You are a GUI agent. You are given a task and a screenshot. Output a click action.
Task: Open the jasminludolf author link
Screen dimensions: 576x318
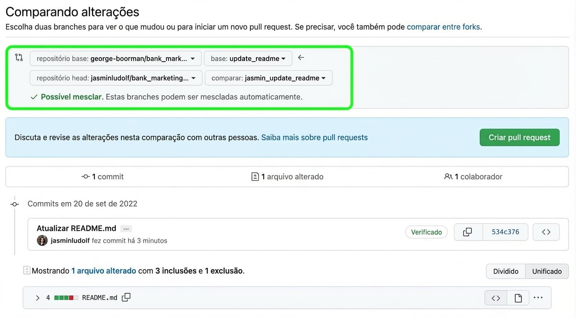point(70,241)
